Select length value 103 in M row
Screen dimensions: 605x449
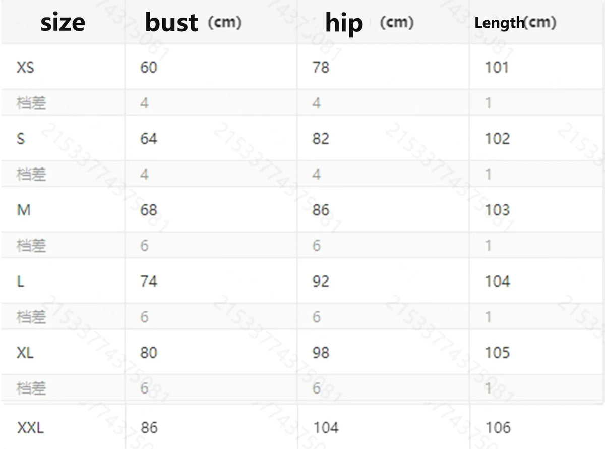click(x=497, y=210)
